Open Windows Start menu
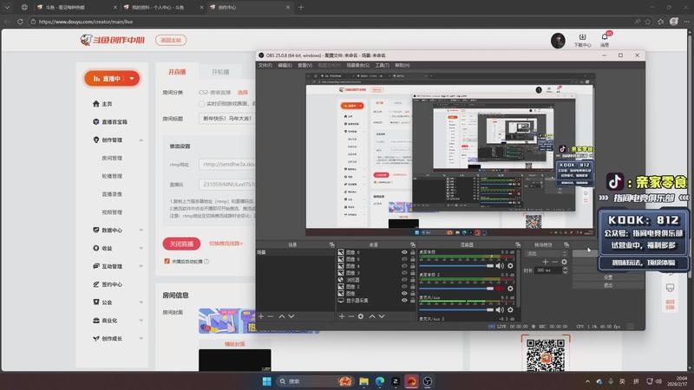 (266, 381)
